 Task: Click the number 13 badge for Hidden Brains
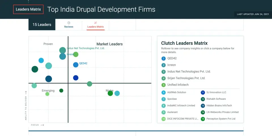tap(203, 106)
